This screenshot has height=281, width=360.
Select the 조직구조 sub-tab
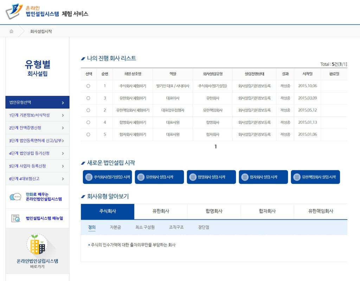pos(176,227)
